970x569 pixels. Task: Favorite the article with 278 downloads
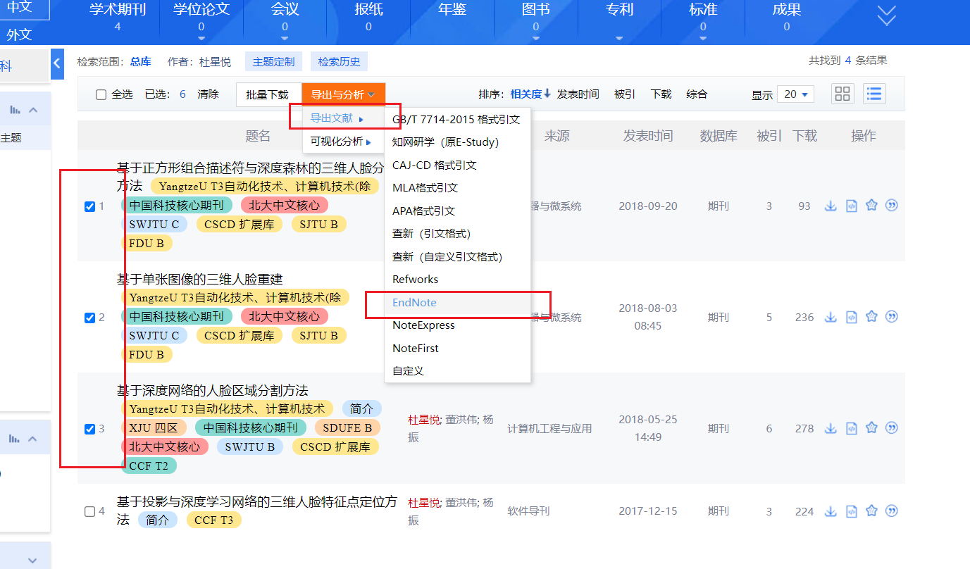point(871,428)
